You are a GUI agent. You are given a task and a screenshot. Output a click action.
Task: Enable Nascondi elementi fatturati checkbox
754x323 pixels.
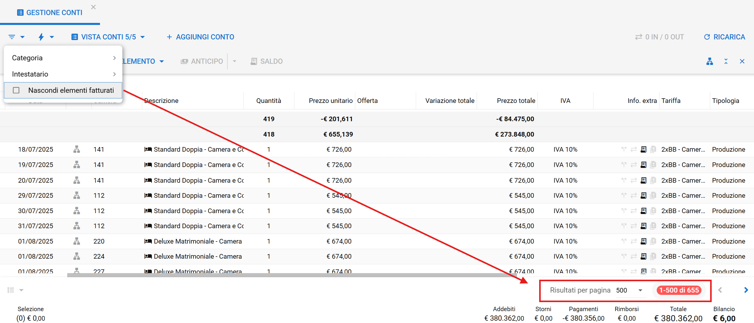[17, 90]
